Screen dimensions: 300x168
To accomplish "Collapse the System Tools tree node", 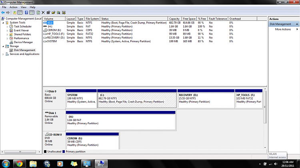I will (x=3, y=23).
